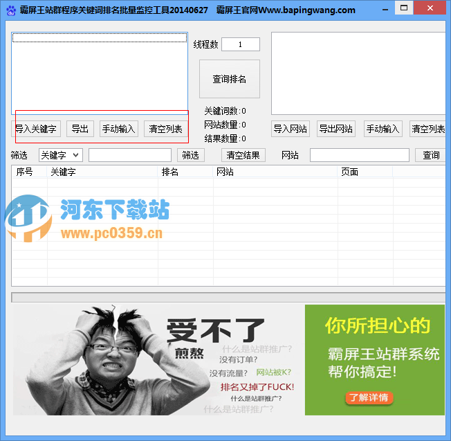Click the 关键词数:0 counter label

click(225, 111)
